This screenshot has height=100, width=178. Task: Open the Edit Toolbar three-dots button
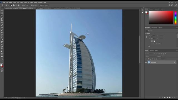(2, 61)
